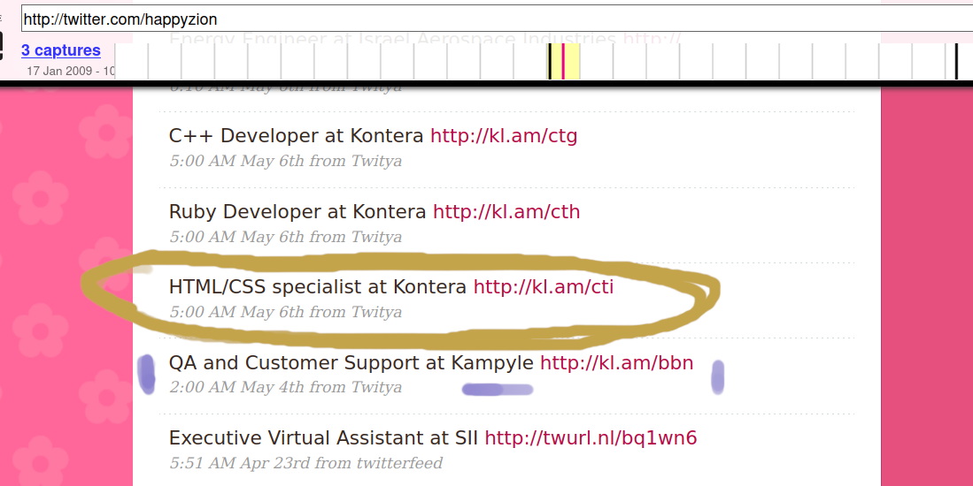This screenshot has width=973, height=486.
Task: Open kl.am/bbn link for Kampyle job
Action: tap(616, 363)
